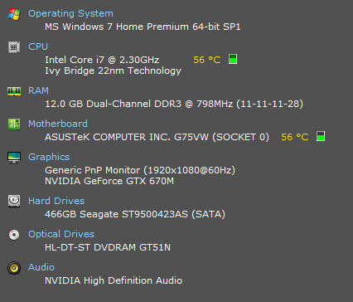Open the CPU section link
Image resolution: width=353 pixels, height=302 pixels.
38,46
